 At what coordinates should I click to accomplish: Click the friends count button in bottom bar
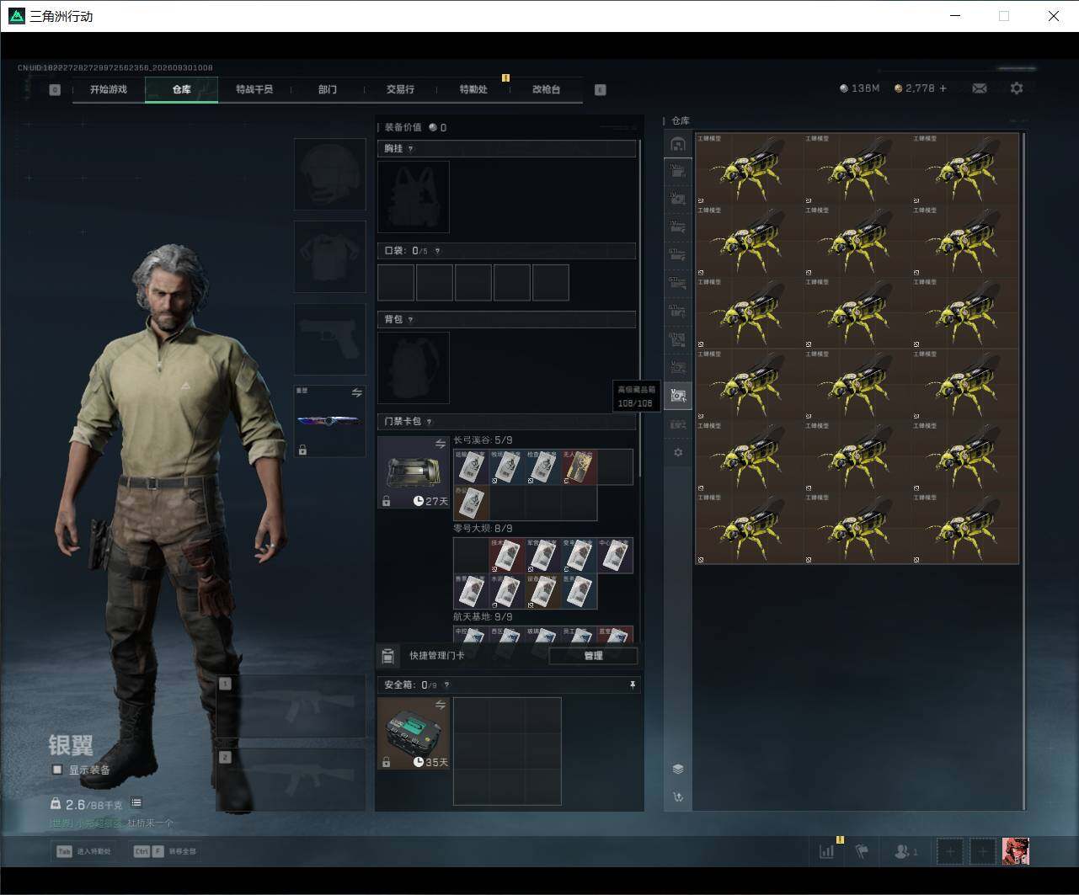[x=906, y=851]
